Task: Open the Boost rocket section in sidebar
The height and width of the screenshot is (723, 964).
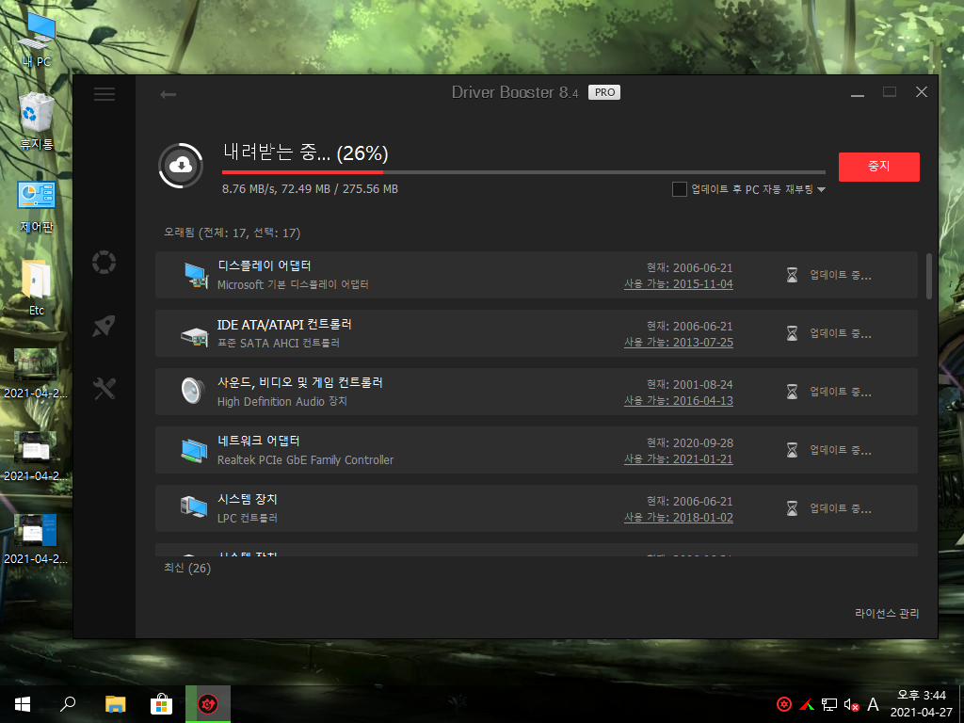Action: click(x=104, y=326)
